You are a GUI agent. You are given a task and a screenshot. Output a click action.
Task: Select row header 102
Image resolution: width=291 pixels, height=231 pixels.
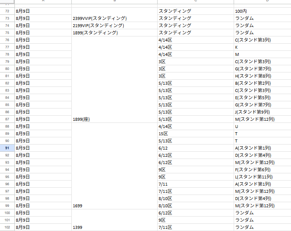7,227
